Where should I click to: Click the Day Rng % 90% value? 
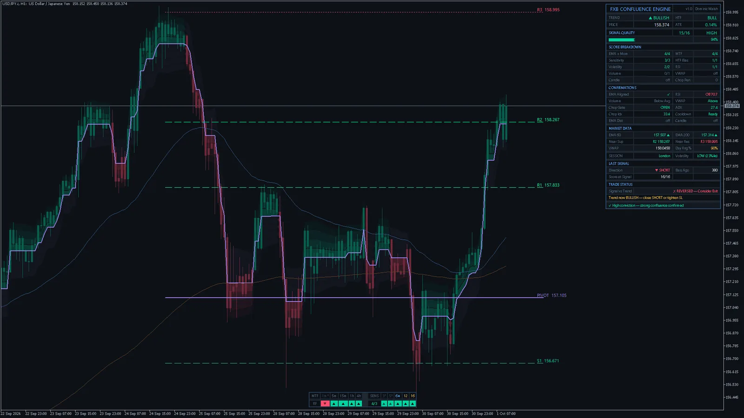714,149
